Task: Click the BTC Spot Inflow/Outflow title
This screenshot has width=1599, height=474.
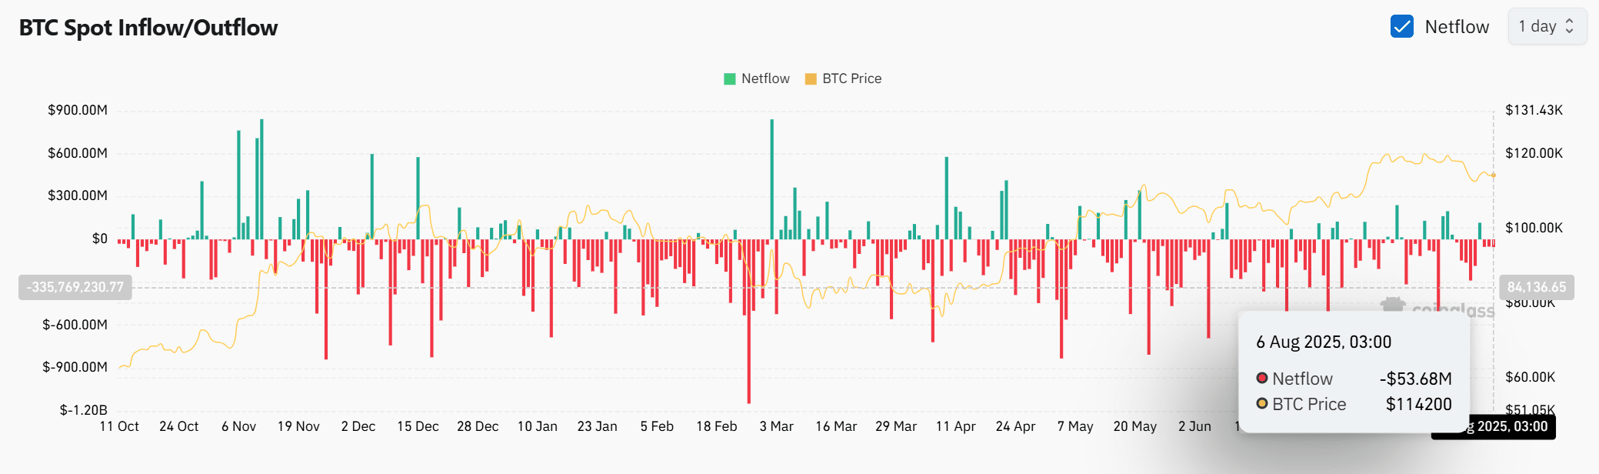Action: (x=148, y=28)
